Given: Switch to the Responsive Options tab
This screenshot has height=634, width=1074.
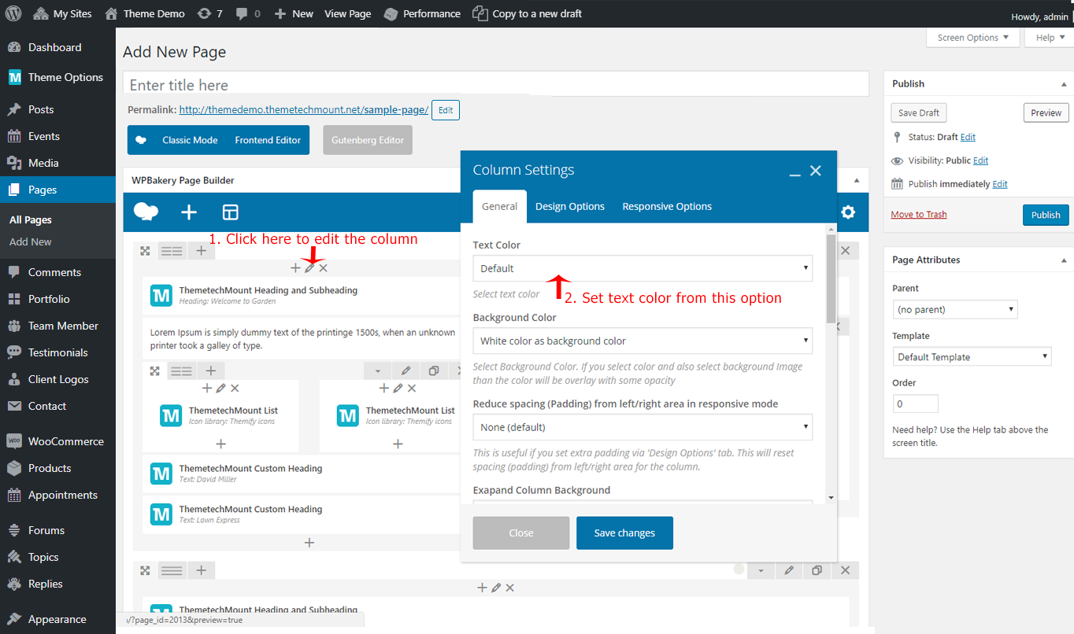Looking at the screenshot, I should click(x=667, y=206).
